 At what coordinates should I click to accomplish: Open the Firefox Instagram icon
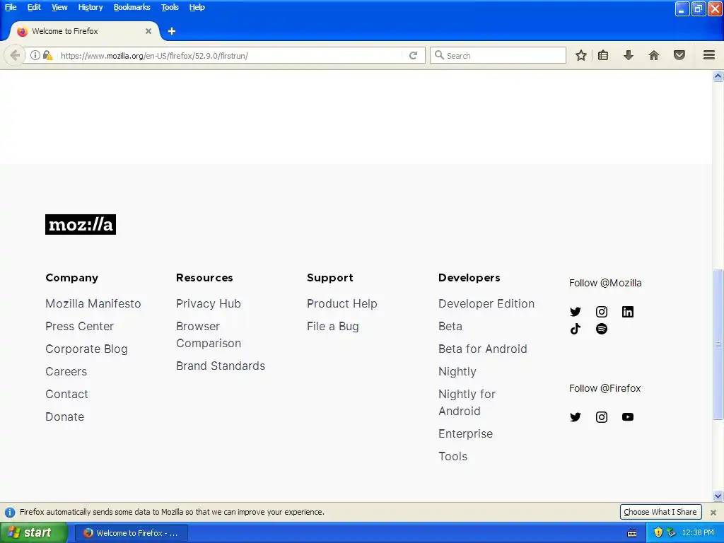(x=601, y=417)
